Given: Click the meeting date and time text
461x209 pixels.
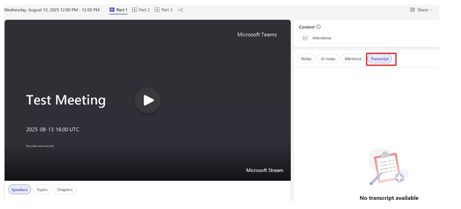Looking at the screenshot, I should [52, 10].
